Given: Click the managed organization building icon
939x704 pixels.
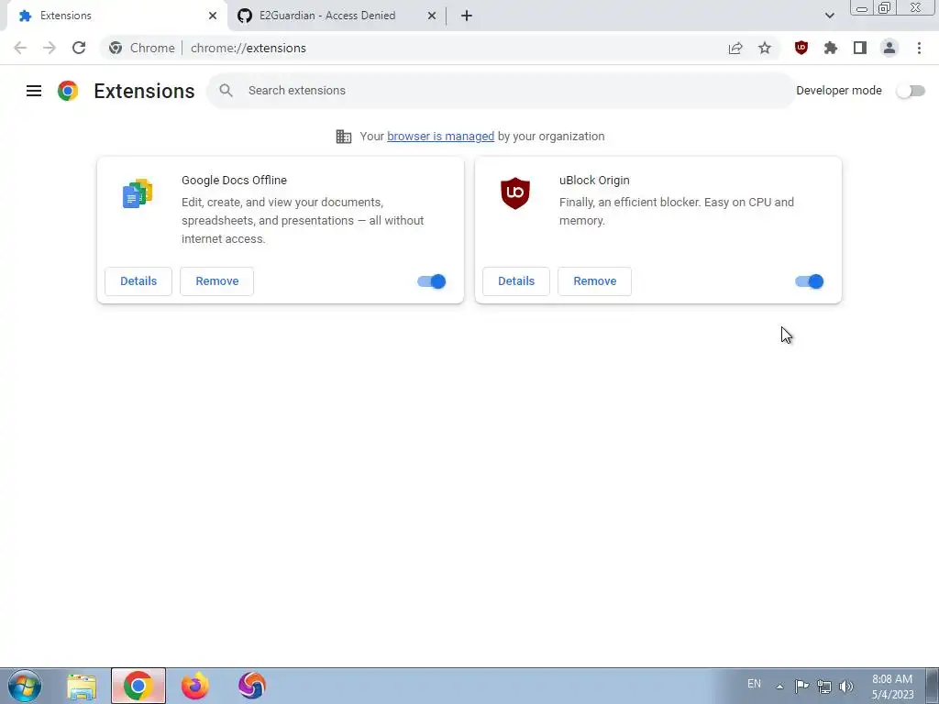Looking at the screenshot, I should pyautogui.click(x=344, y=137).
